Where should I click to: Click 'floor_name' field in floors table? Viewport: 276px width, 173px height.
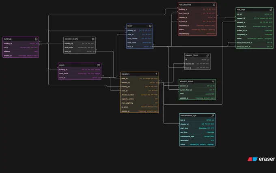139,43
